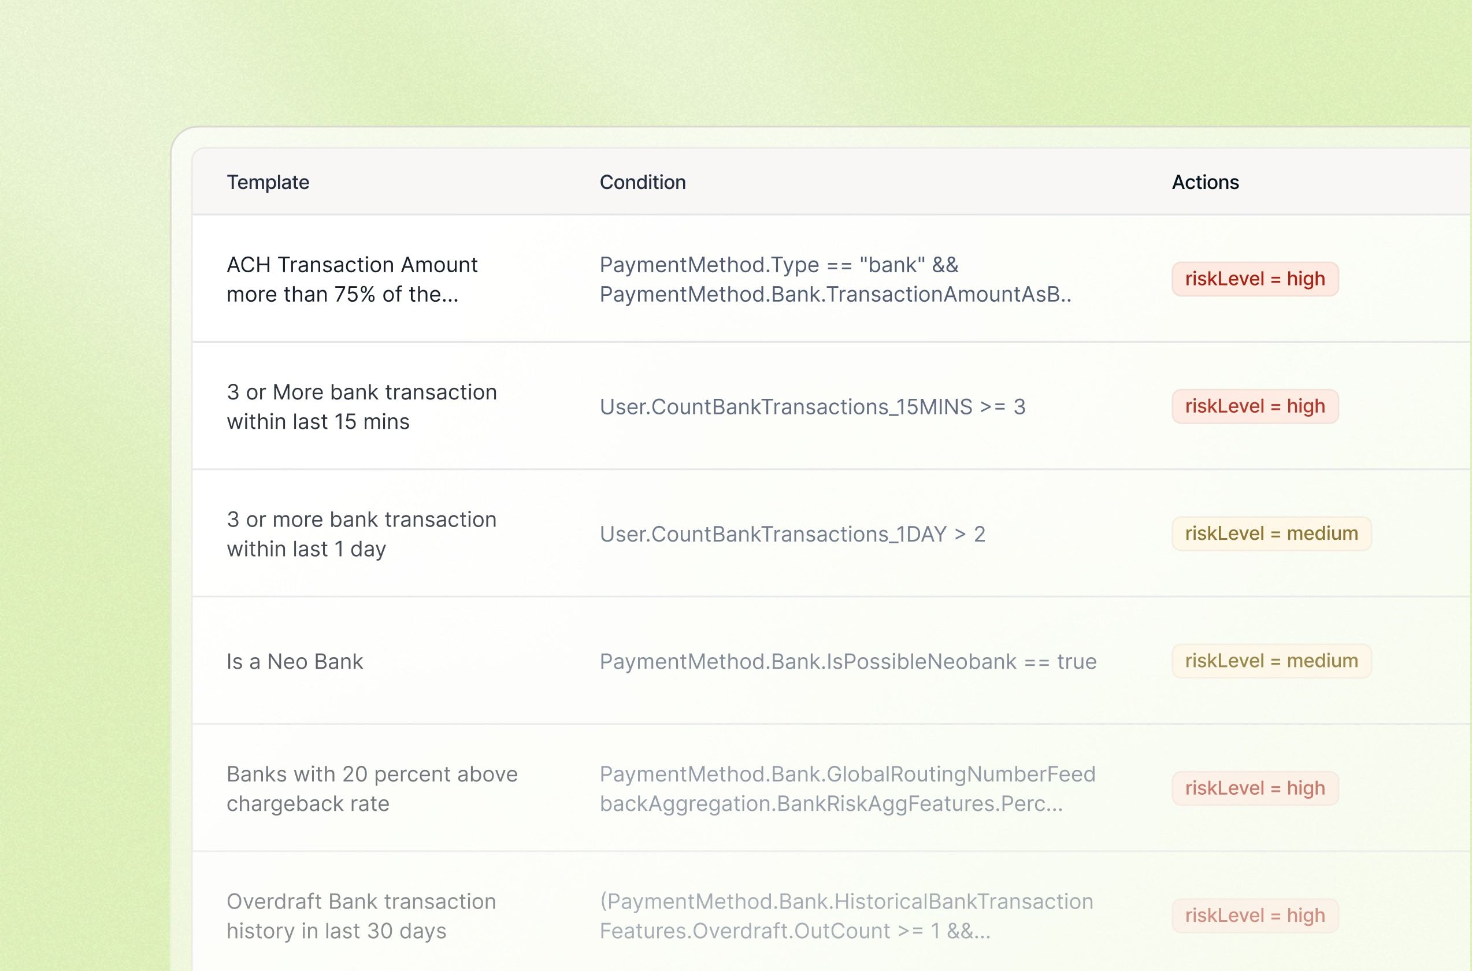The width and height of the screenshot is (1472, 971).
Task: Click the Overdraft.OutCount >= 1 condition text
Action: coord(846,916)
